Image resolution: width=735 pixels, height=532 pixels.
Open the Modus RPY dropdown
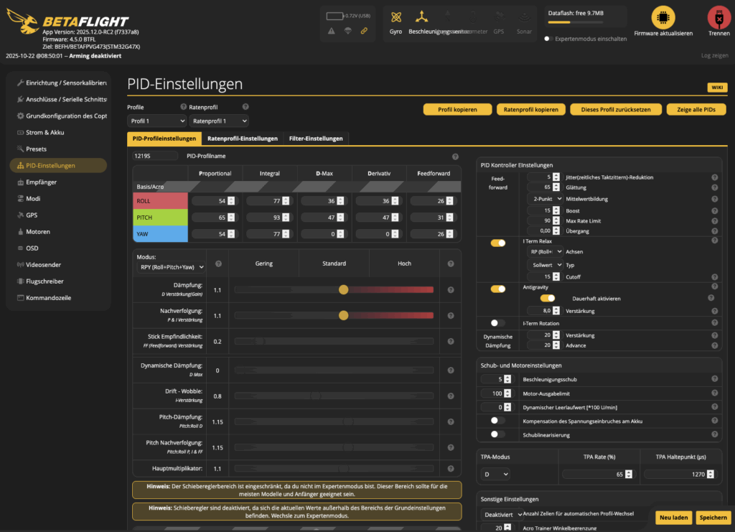[171, 267]
